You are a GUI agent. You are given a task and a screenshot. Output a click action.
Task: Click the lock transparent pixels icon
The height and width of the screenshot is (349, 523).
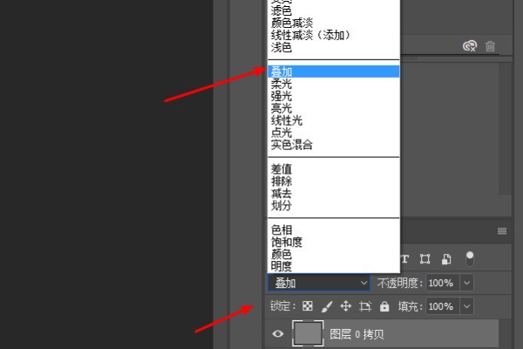click(307, 307)
